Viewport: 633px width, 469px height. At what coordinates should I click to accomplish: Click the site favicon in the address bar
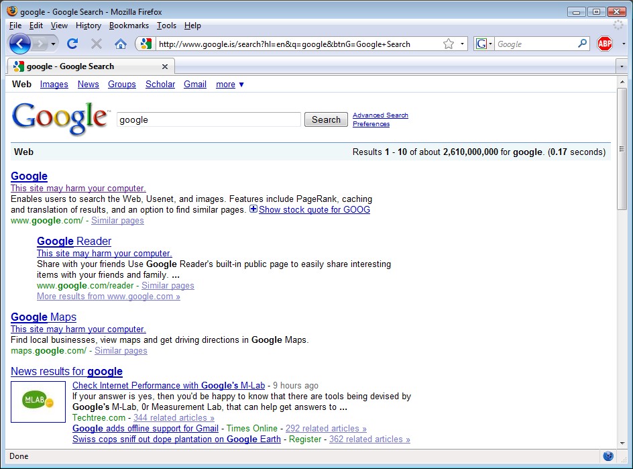point(146,44)
